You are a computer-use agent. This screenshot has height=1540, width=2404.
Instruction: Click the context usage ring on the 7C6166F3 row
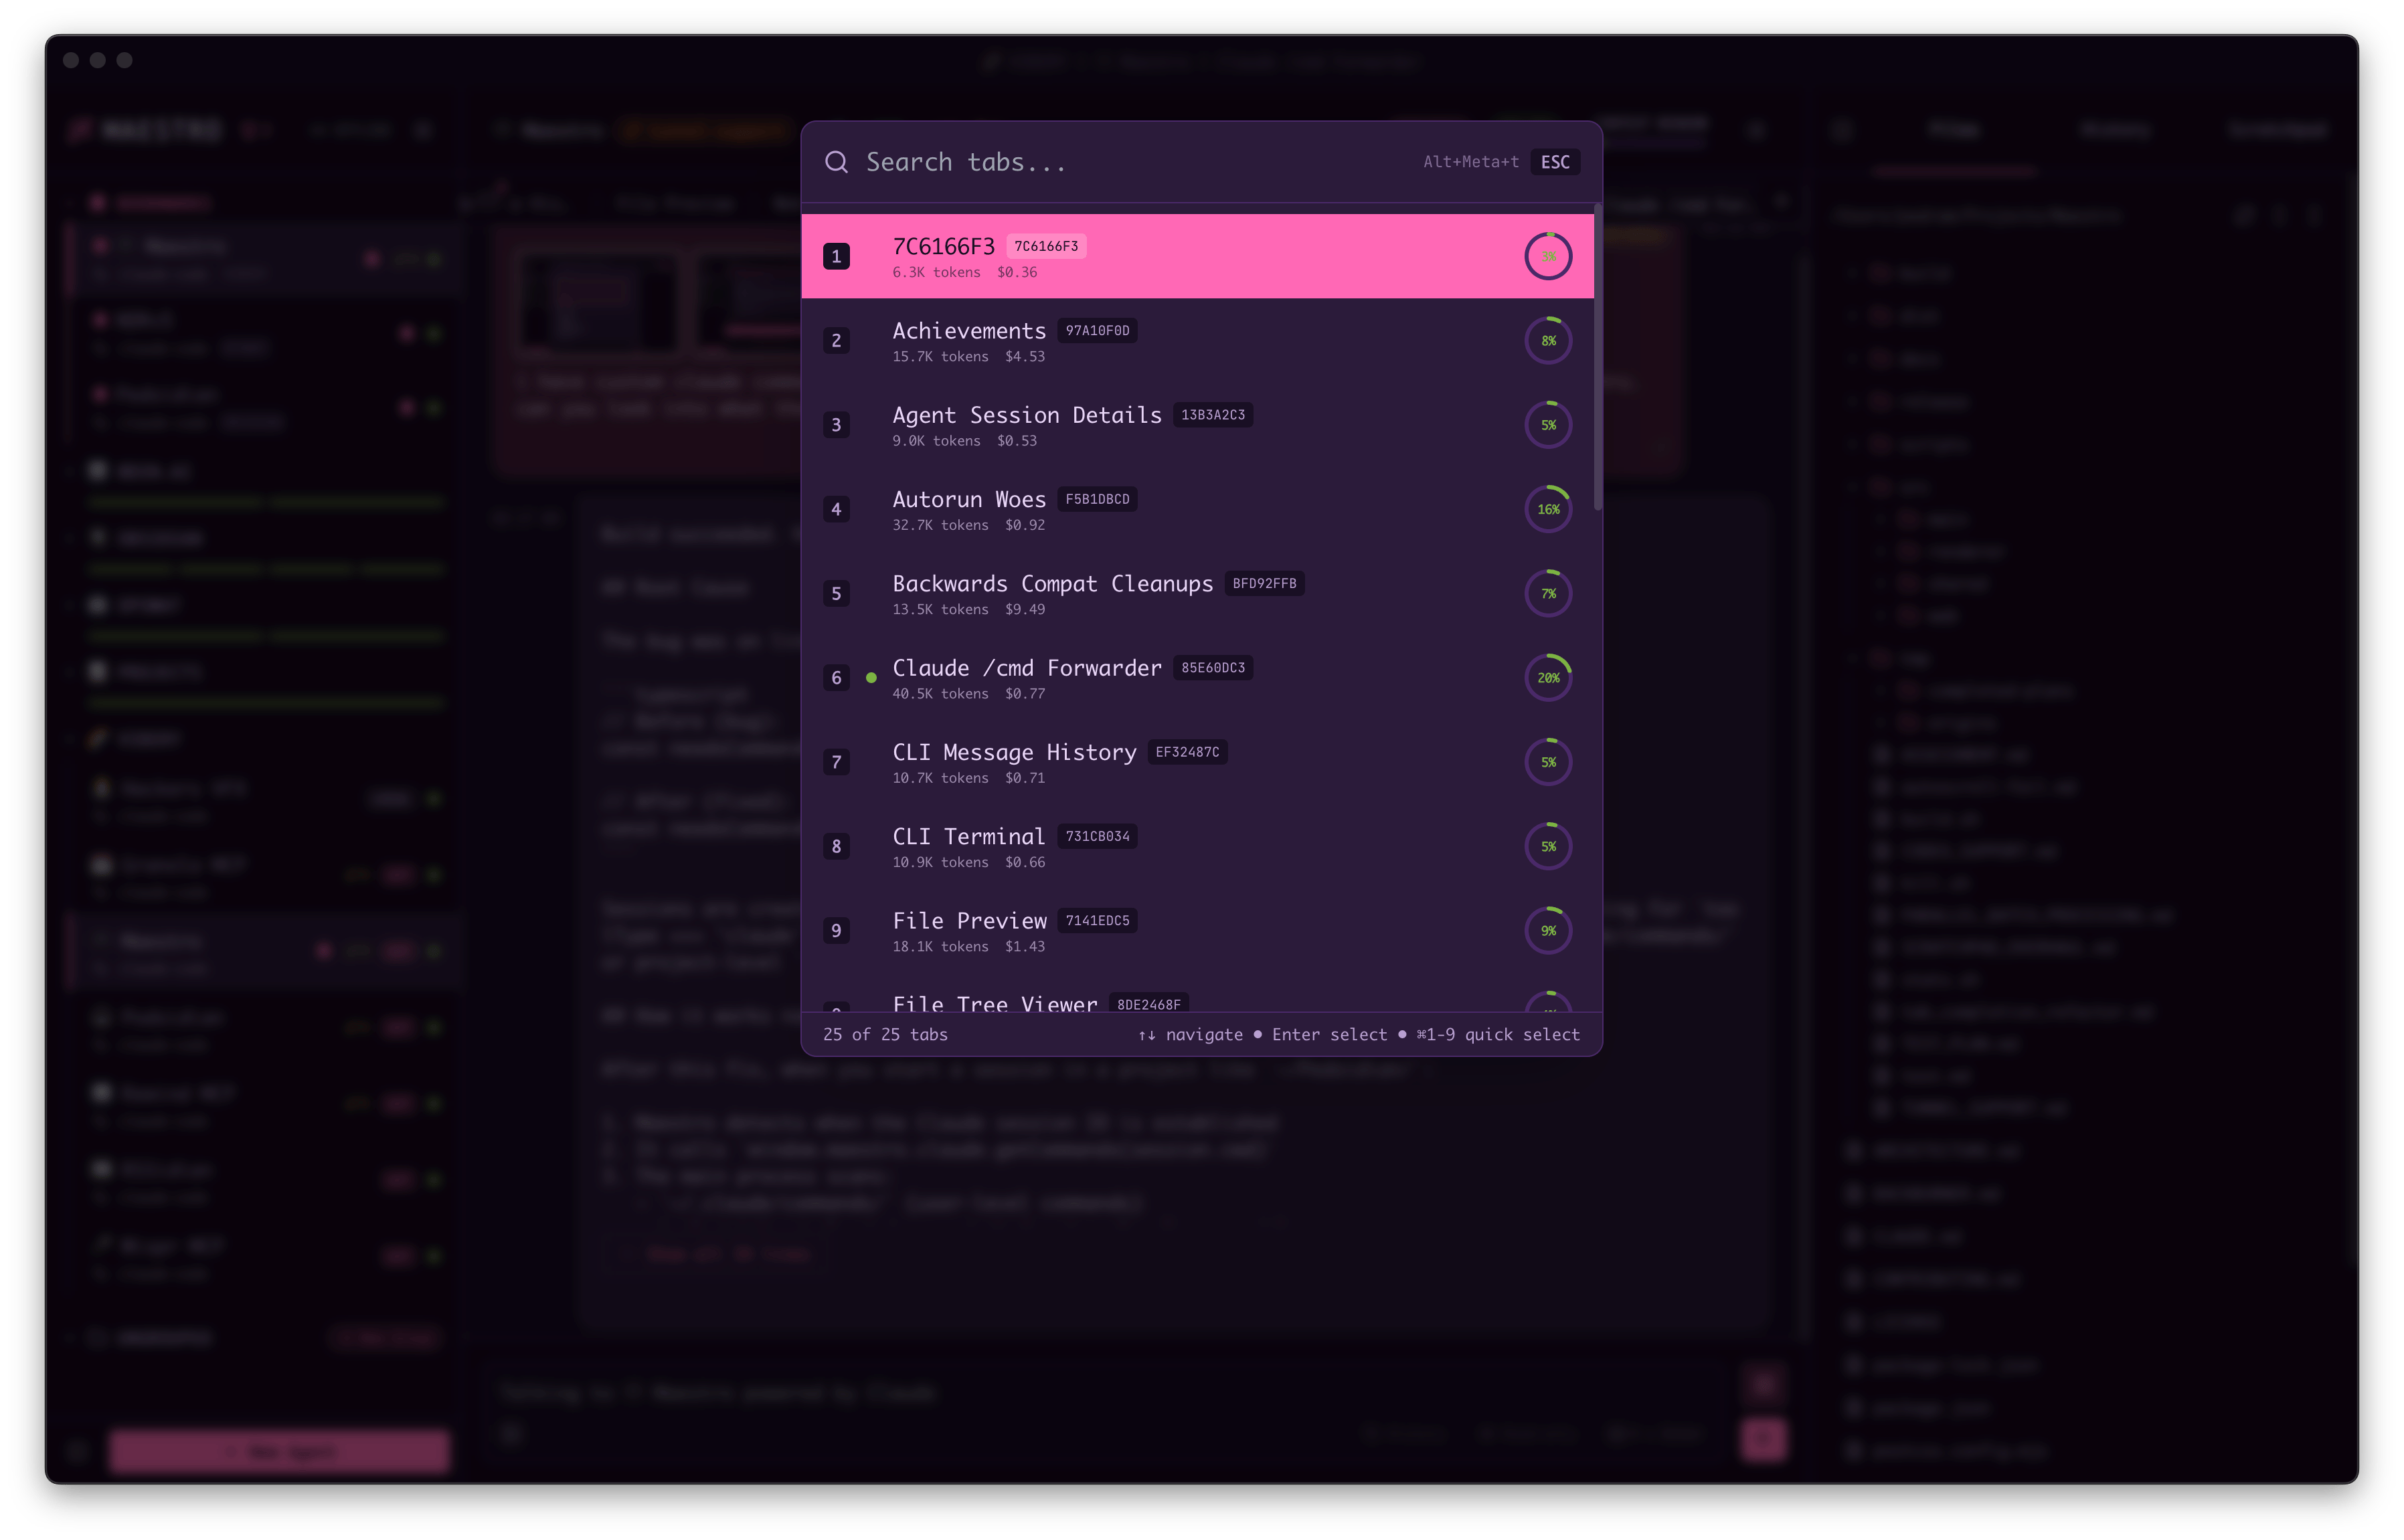(x=1547, y=257)
